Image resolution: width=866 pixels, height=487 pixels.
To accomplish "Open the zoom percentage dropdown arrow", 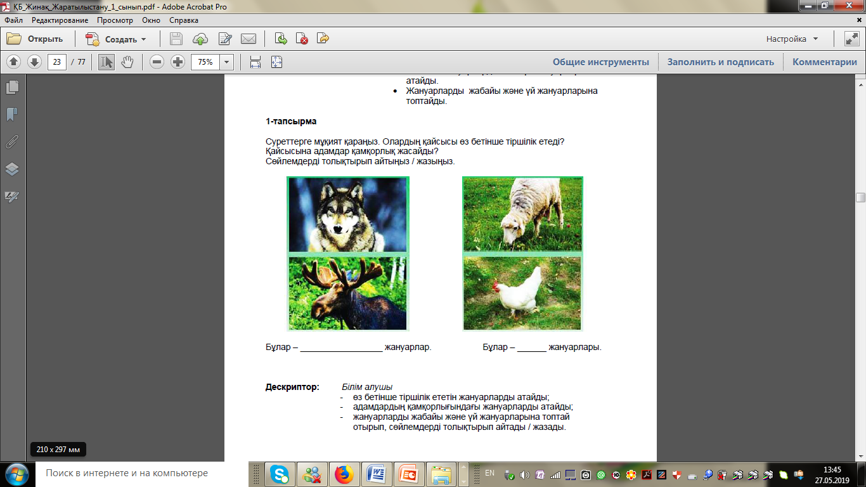I will point(226,62).
